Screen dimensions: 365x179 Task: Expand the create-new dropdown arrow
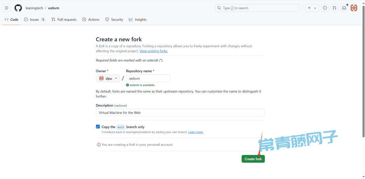pos(315,8)
